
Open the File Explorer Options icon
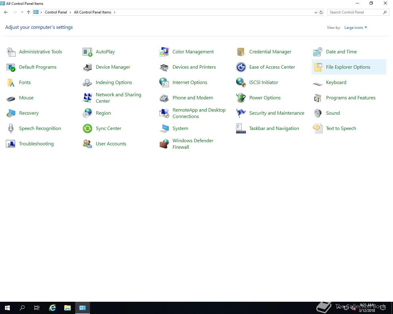coord(318,67)
